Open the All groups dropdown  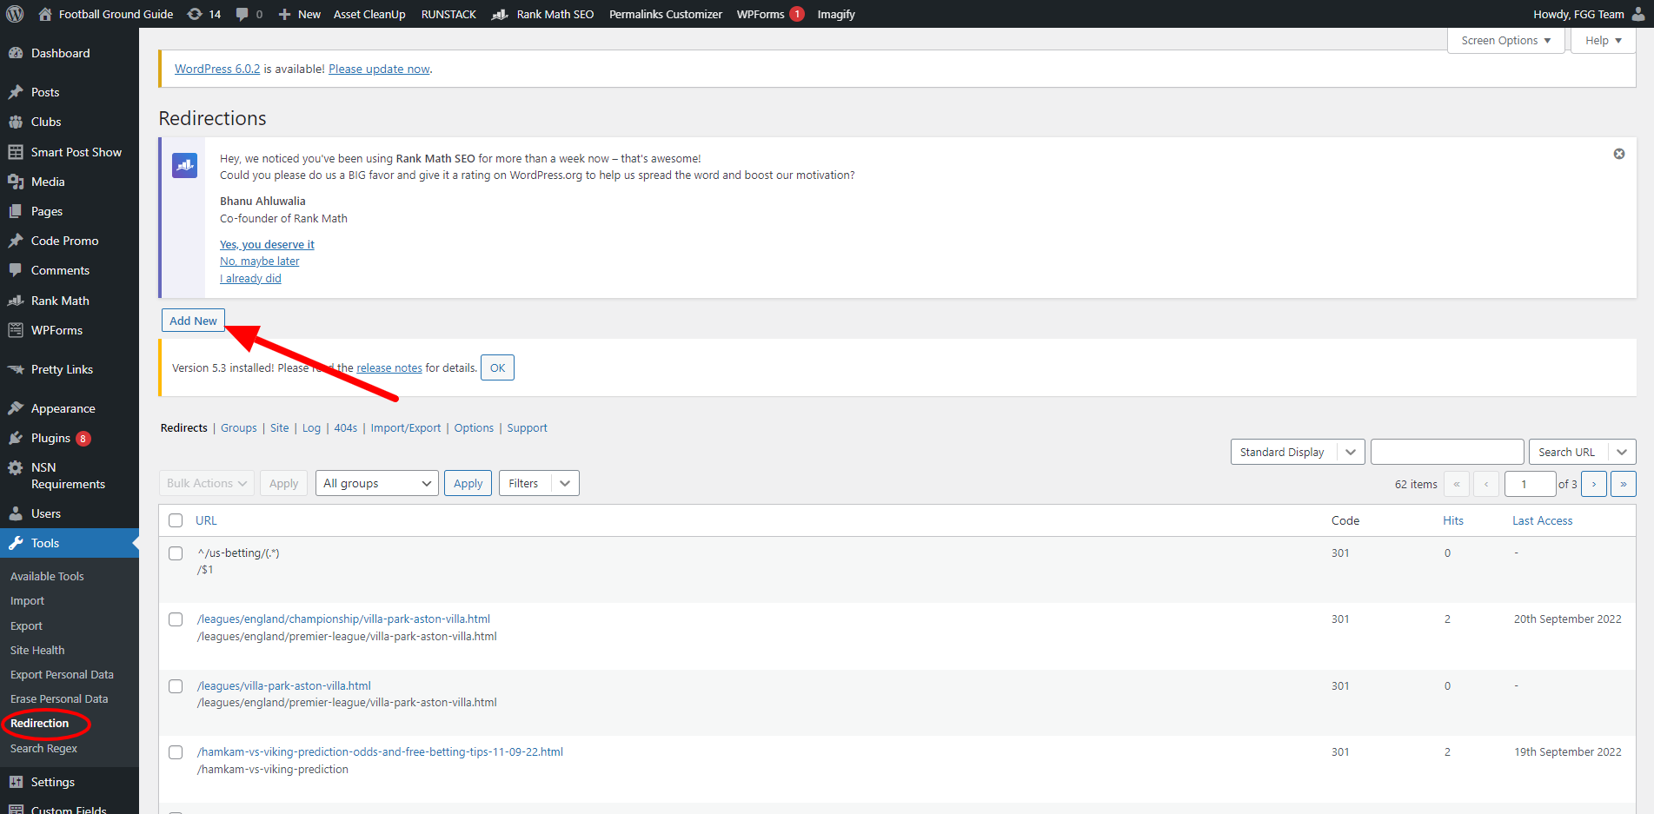tap(378, 483)
